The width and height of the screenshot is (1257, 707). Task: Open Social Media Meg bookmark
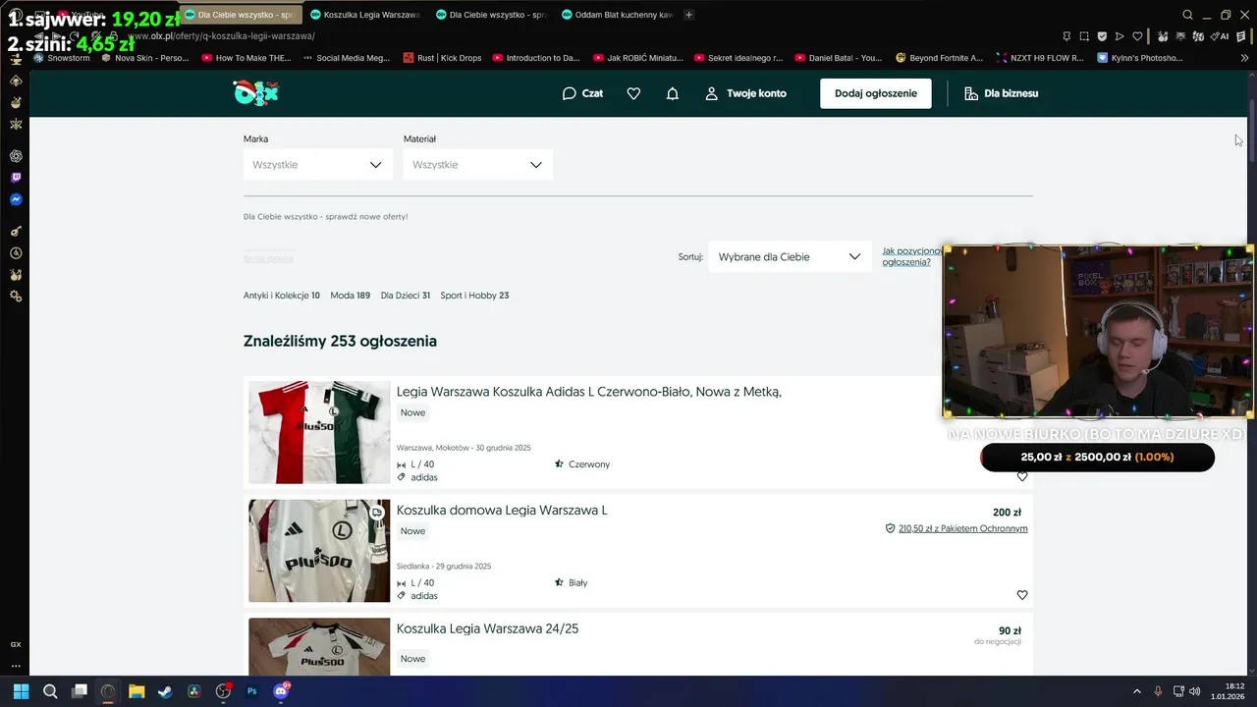click(x=347, y=58)
